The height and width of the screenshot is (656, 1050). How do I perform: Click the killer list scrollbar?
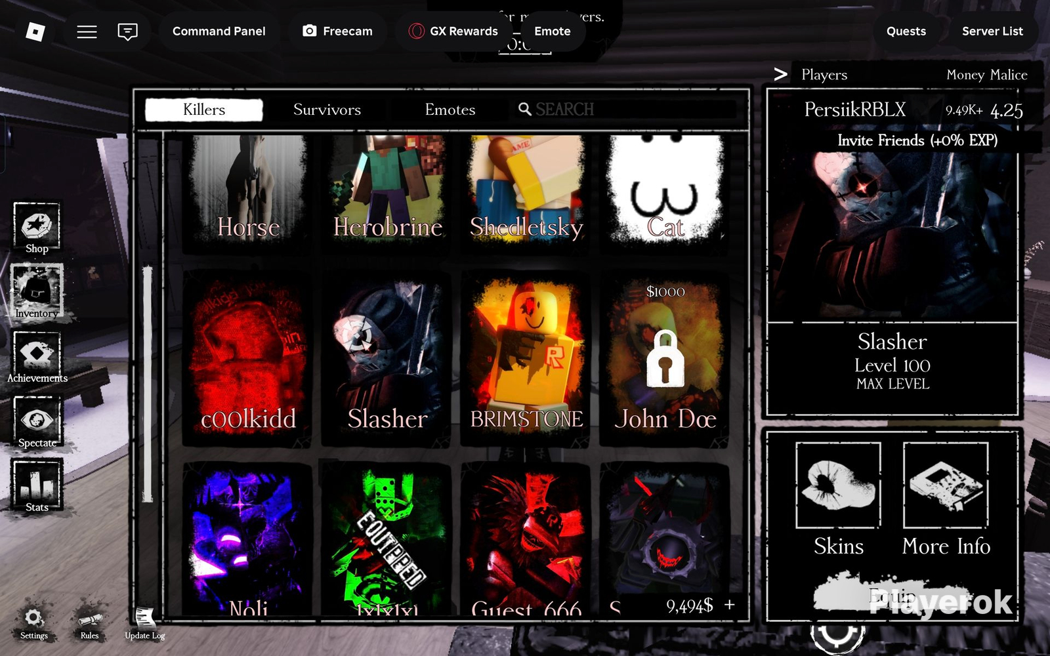click(148, 384)
